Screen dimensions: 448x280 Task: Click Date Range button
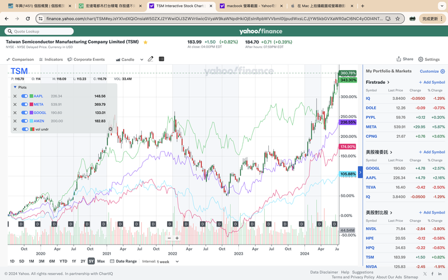[123, 261]
